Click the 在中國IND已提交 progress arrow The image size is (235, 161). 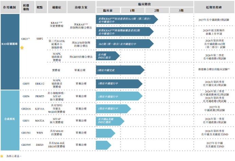(x=107, y=56)
